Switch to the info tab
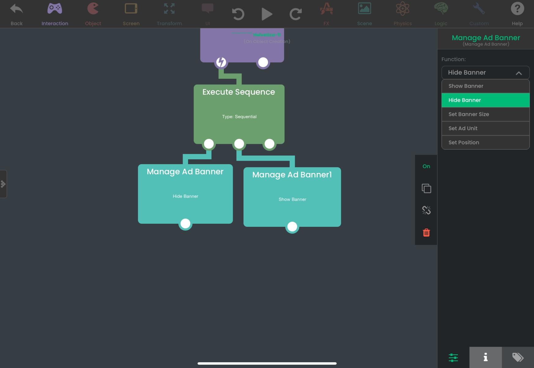Viewport: 534px width, 368px height. pos(485,357)
